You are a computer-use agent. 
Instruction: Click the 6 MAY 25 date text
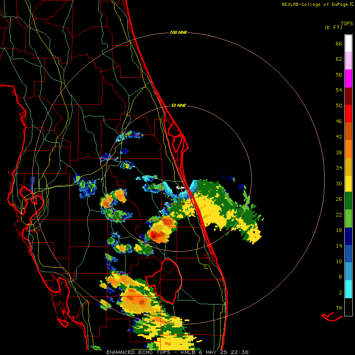pyautogui.click(x=213, y=352)
